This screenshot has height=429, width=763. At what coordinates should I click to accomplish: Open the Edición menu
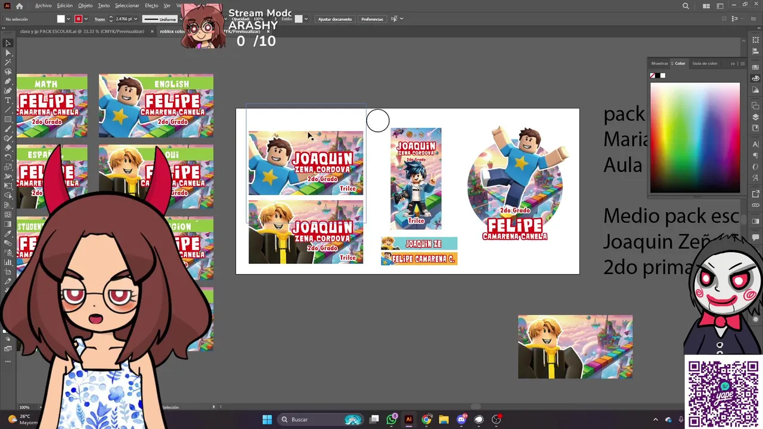(64, 6)
